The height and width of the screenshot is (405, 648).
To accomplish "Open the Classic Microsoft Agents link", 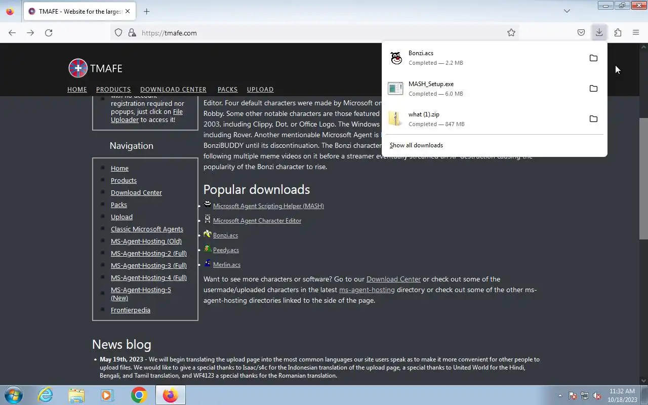I will [147, 229].
